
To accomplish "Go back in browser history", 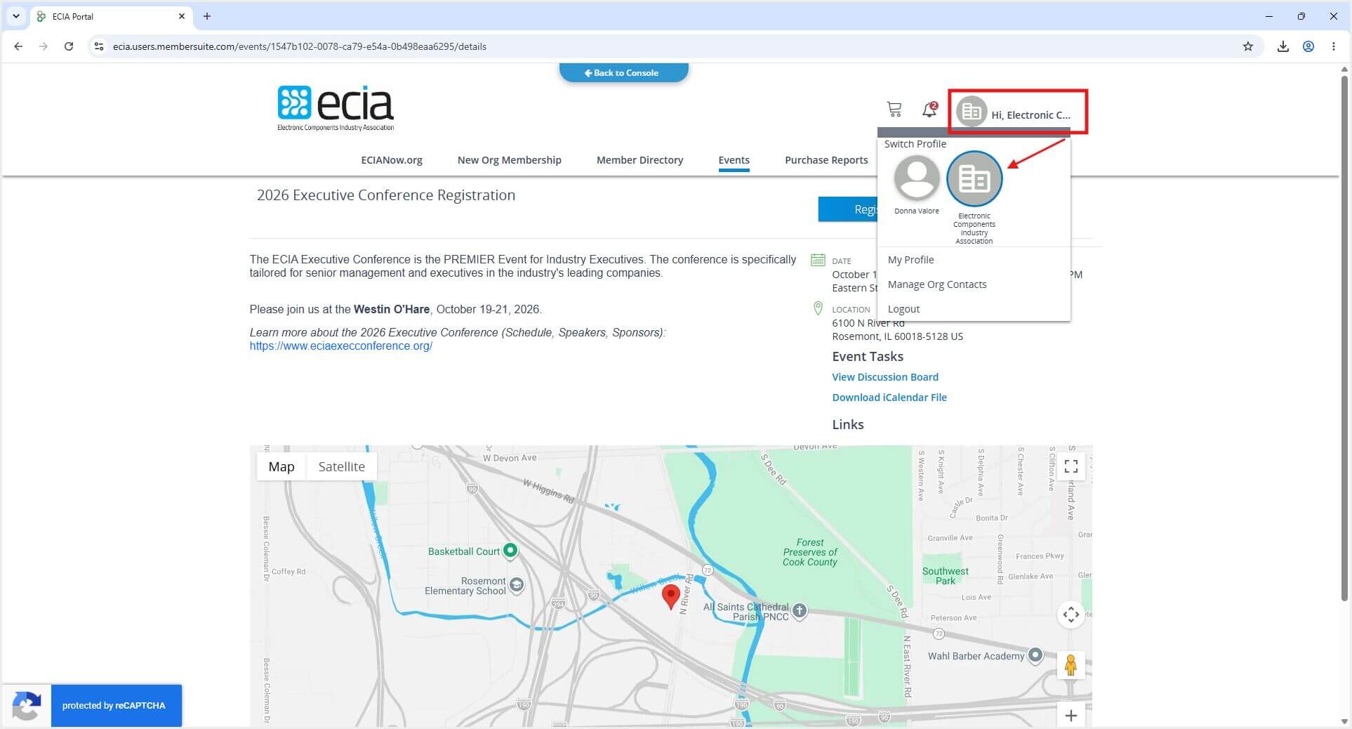I will point(18,46).
